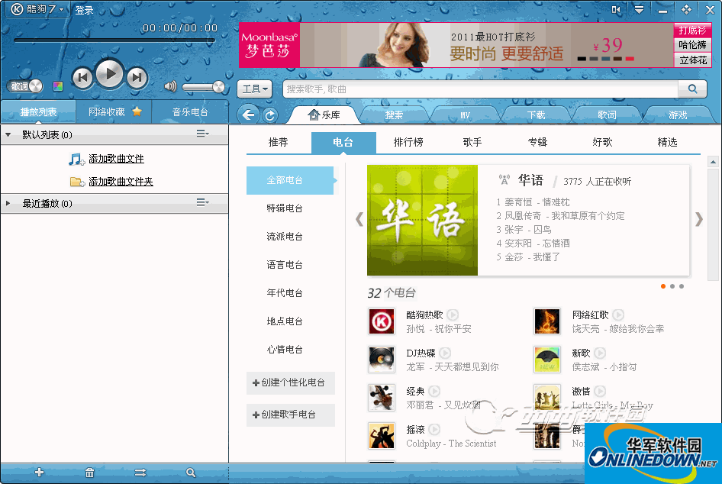
Task: Skip to the next track
Action: click(137, 76)
